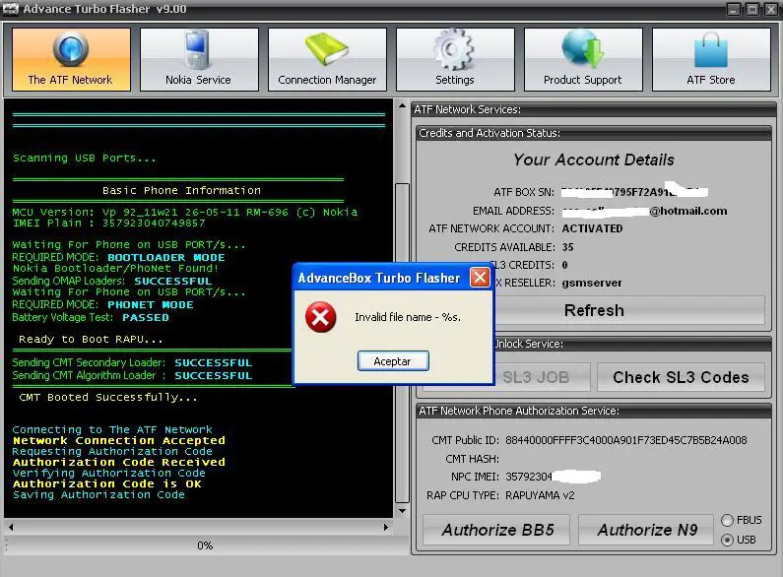Open Connection Manager green book icon
The image size is (783, 577).
click(327, 49)
